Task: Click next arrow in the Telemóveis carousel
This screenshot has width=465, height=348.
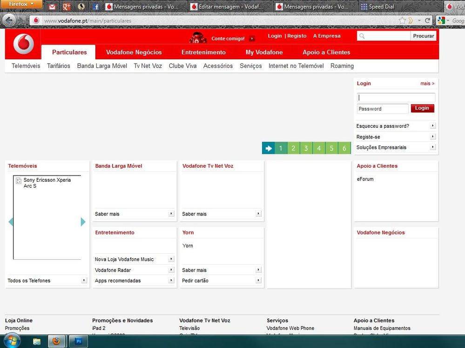Action: pyautogui.click(x=83, y=222)
